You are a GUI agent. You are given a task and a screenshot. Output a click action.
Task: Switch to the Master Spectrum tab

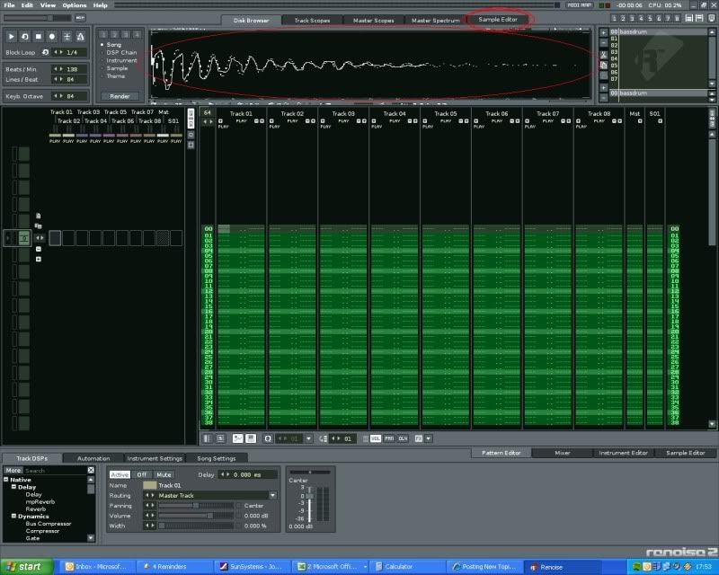pyautogui.click(x=436, y=20)
